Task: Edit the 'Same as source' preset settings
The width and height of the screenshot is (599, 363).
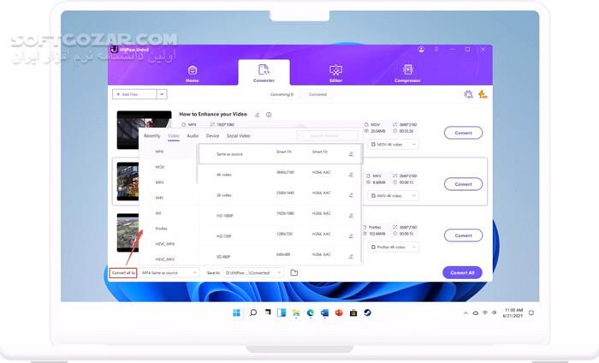Action: (351, 154)
